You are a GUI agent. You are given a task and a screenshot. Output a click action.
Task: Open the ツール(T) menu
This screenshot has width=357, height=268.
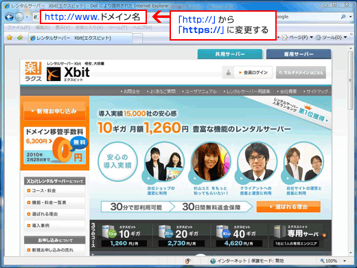(x=117, y=27)
